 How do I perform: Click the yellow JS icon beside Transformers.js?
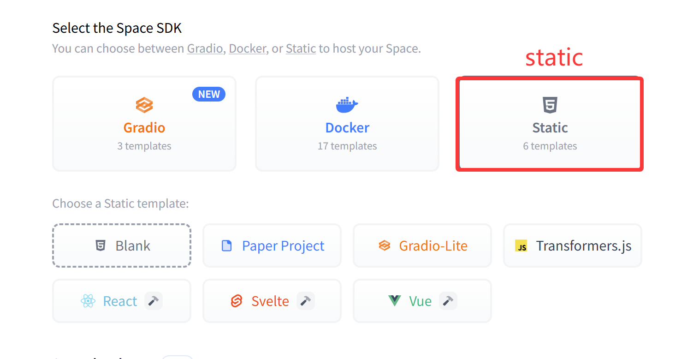[x=521, y=246]
